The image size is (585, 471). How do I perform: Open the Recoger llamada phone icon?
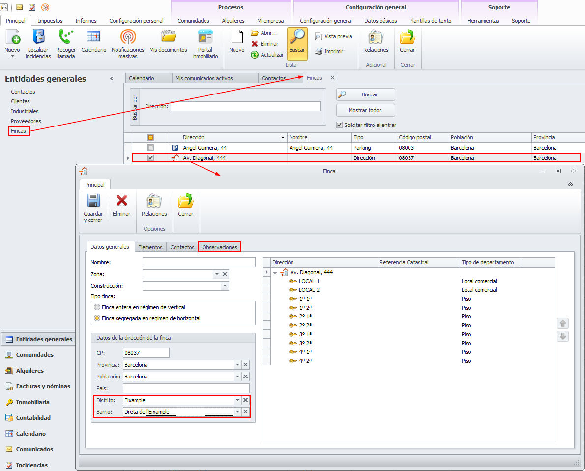pyautogui.click(x=65, y=37)
